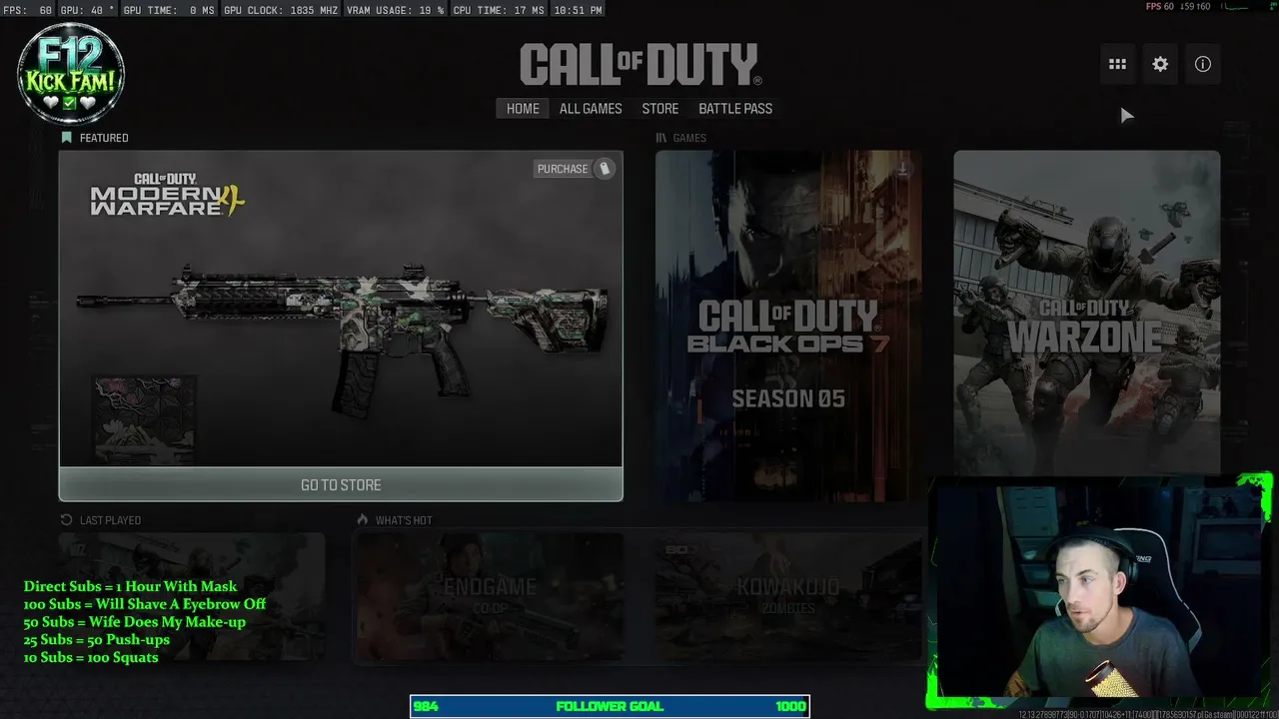Click the WHAT'S HOT section heading
This screenshot has width=1279, height=719.
tap(404, 520)
